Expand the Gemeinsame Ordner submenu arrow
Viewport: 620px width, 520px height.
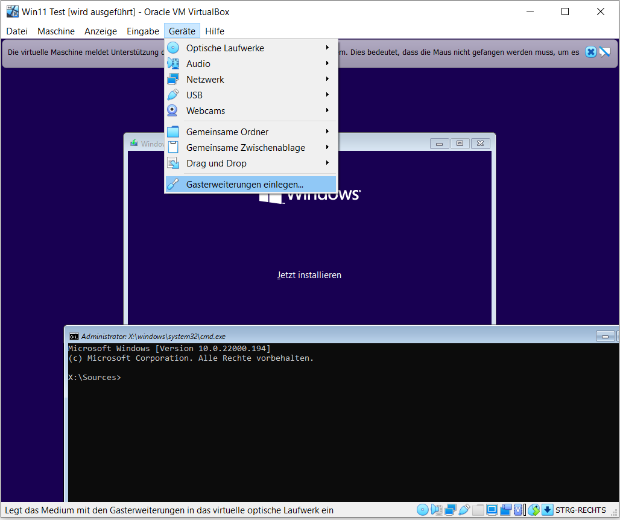327,132
